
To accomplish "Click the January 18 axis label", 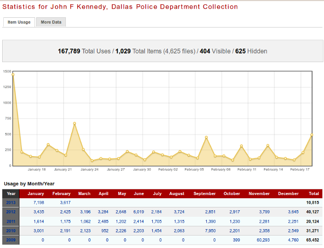I will tap(37, 170).
